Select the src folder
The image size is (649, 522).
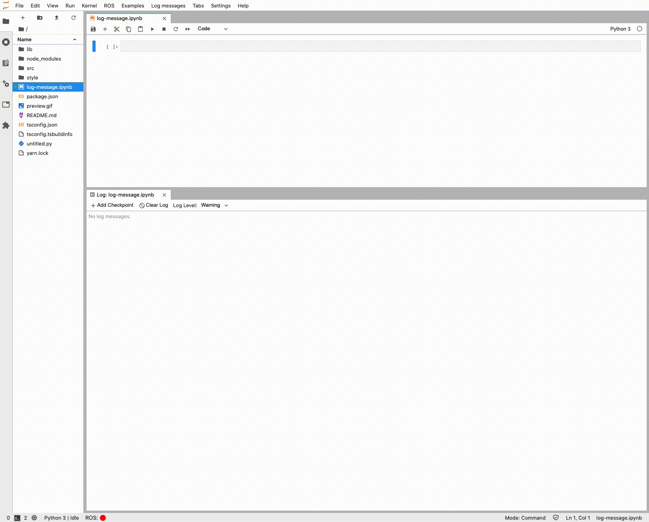click(x=48, y=68)
